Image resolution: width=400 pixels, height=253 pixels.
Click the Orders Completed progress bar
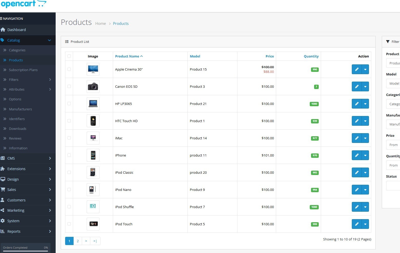(25, 251)
